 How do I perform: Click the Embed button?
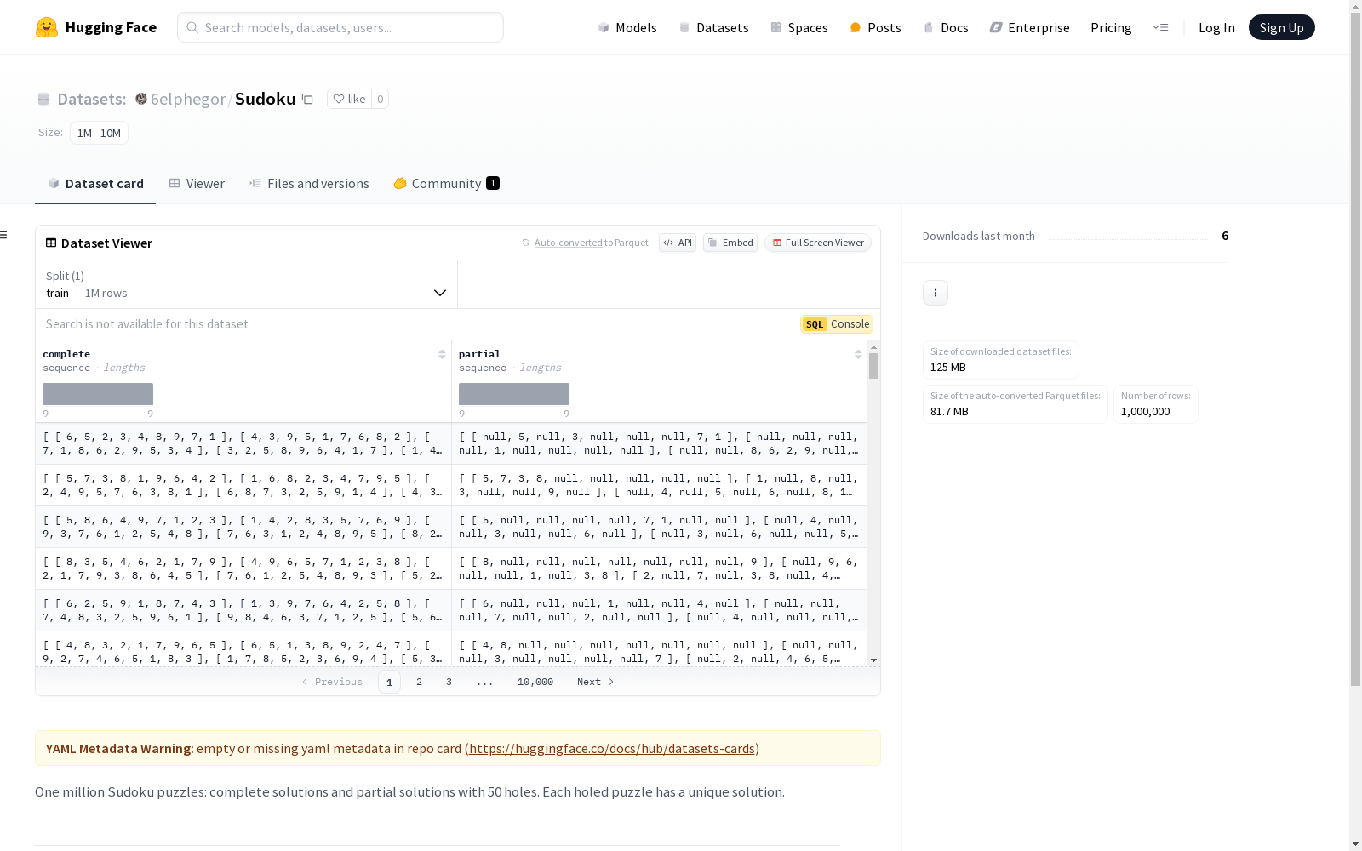pos(730,243)
